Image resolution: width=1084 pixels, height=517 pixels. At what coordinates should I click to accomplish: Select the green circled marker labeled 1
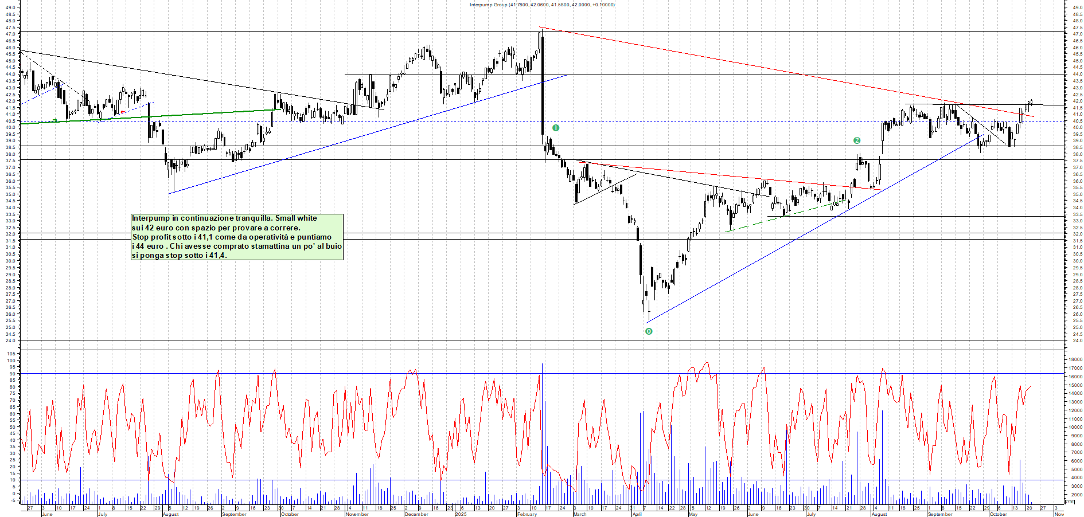coord(555,128)
